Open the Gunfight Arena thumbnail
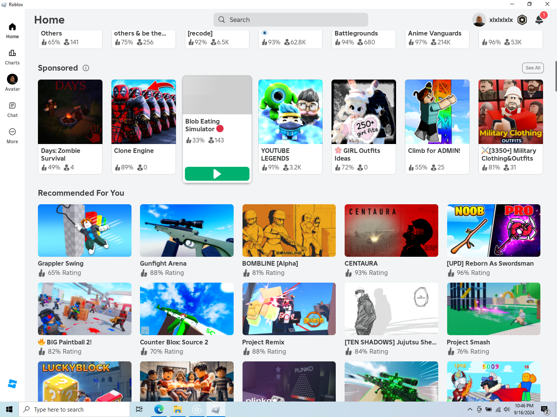This screenshot has height=417, width=557. (187, 231)
